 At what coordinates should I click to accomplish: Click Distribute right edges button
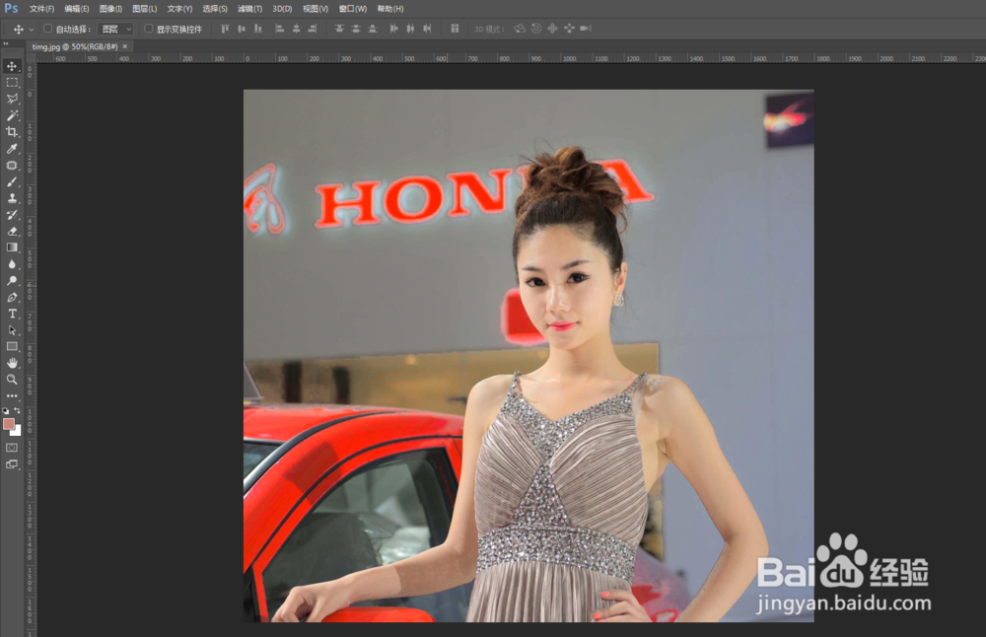point(428,29)
